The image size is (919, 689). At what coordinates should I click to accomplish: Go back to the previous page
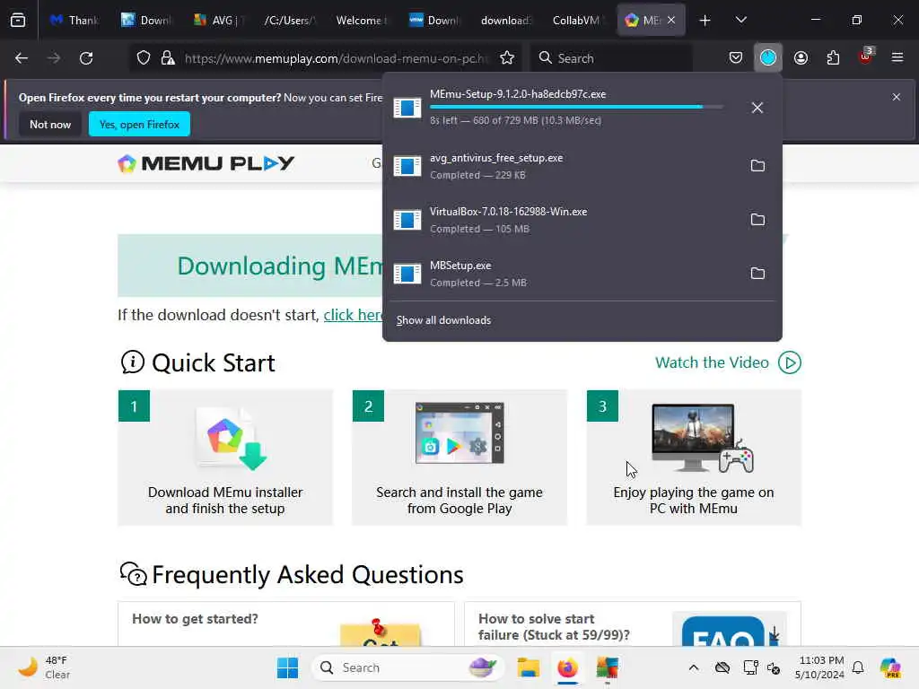pos(22,58)
